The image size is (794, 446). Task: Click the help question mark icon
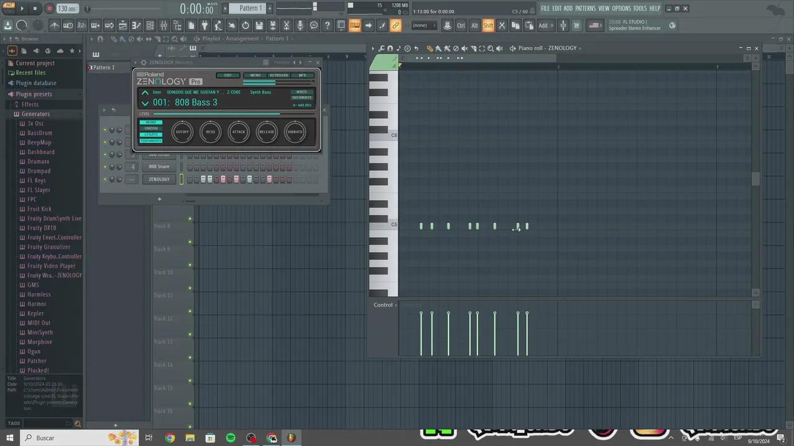pos(328,25)
